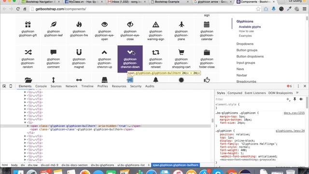Add new style rule plus icon
This screenshot has width=309, height=174.
pyautogui.click(x=288, y=99)
